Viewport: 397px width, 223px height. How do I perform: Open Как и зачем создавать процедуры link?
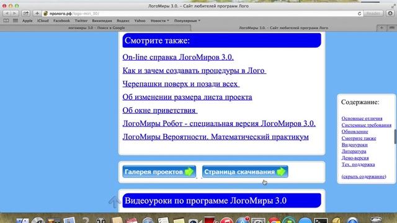(x=194, y=71)
